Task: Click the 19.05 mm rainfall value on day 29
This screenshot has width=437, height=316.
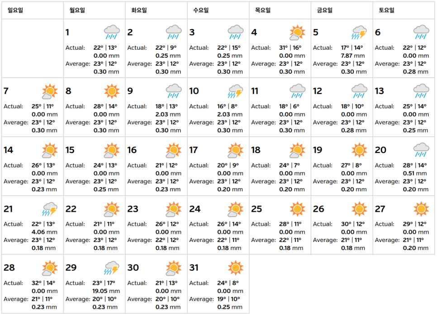Action: [x=106, y=291]
